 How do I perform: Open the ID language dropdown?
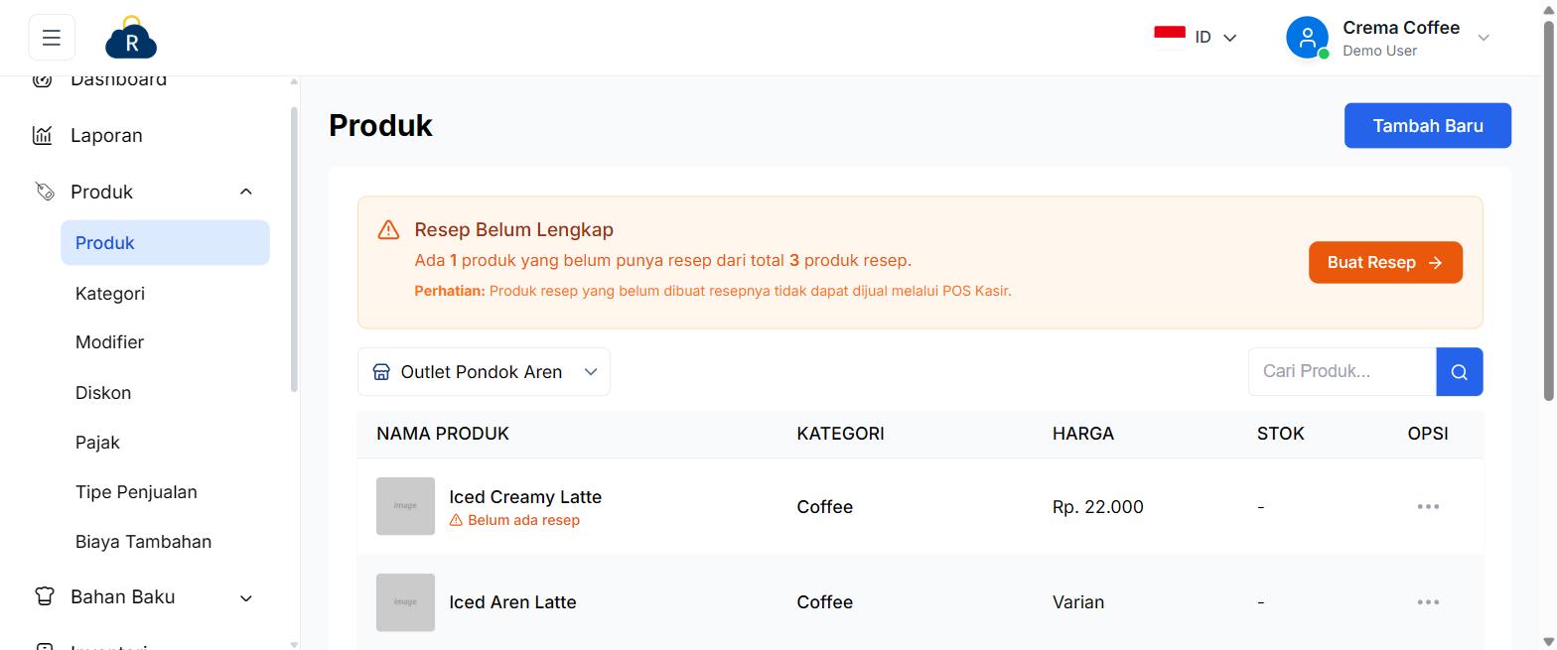(1196, 37)
